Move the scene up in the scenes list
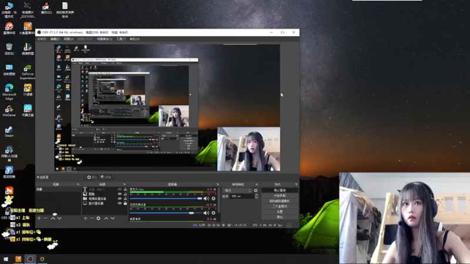 [x=53, y=218]
